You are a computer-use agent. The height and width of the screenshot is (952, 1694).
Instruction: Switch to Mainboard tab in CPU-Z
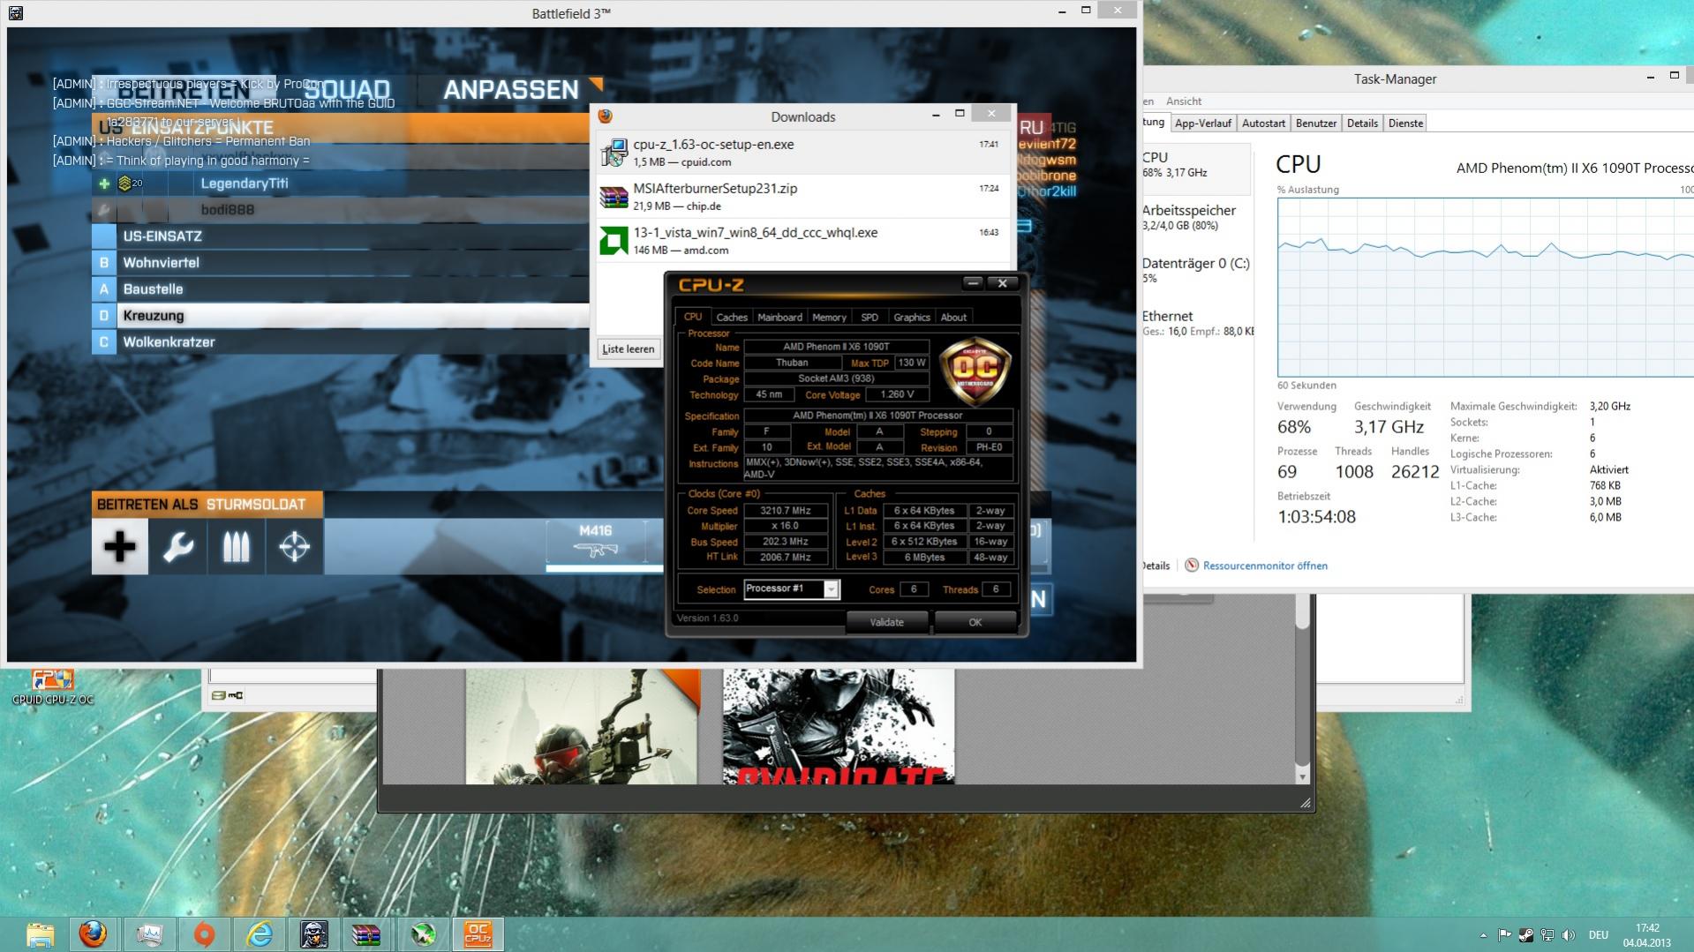coord(779,318)
